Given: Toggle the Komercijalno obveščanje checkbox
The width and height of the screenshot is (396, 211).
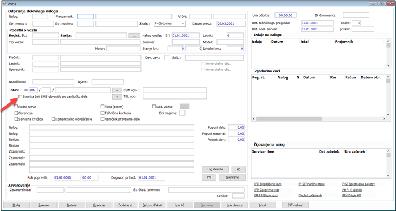Looking at the screenshot, I should click(x=53, y=119).
